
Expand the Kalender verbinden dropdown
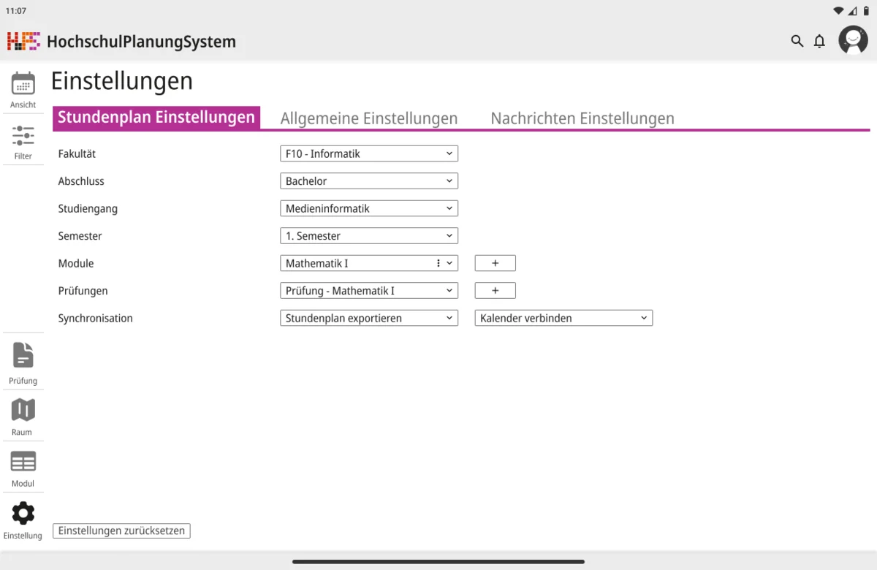[x=563, y=318]
